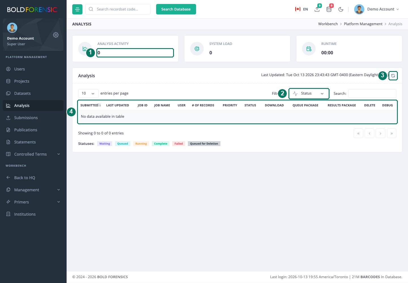Go to Datasets page
The height and width of the screenshot is (283, 408).
(x=33, y=93)
